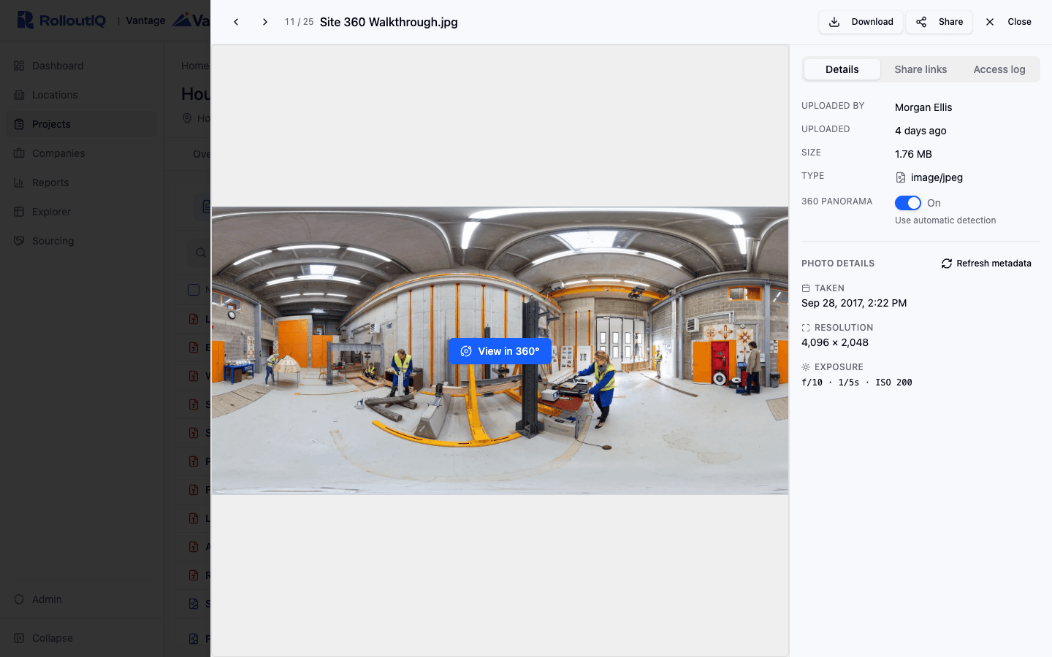Click the Explorer table icon
1052x657 pixels.
(x=19, y=212)
